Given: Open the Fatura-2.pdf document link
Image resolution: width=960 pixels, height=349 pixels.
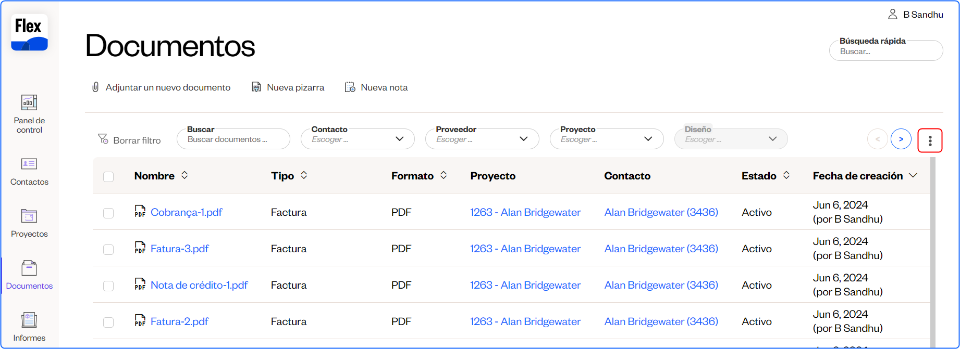Looking at the screenshot, I should click(180, 321).
